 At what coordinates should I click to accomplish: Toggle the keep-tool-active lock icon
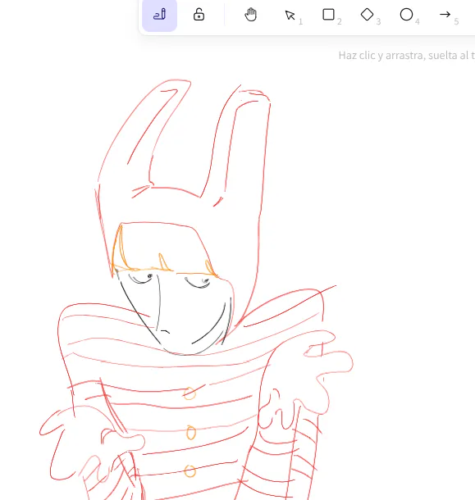pos(199,15)
